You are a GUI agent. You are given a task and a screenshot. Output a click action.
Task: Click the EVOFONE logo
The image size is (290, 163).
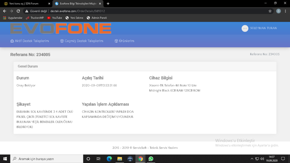coord(61,28)
